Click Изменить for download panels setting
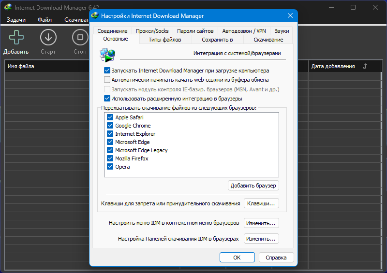The image size is (387, 273). click(x=261, y=239)
